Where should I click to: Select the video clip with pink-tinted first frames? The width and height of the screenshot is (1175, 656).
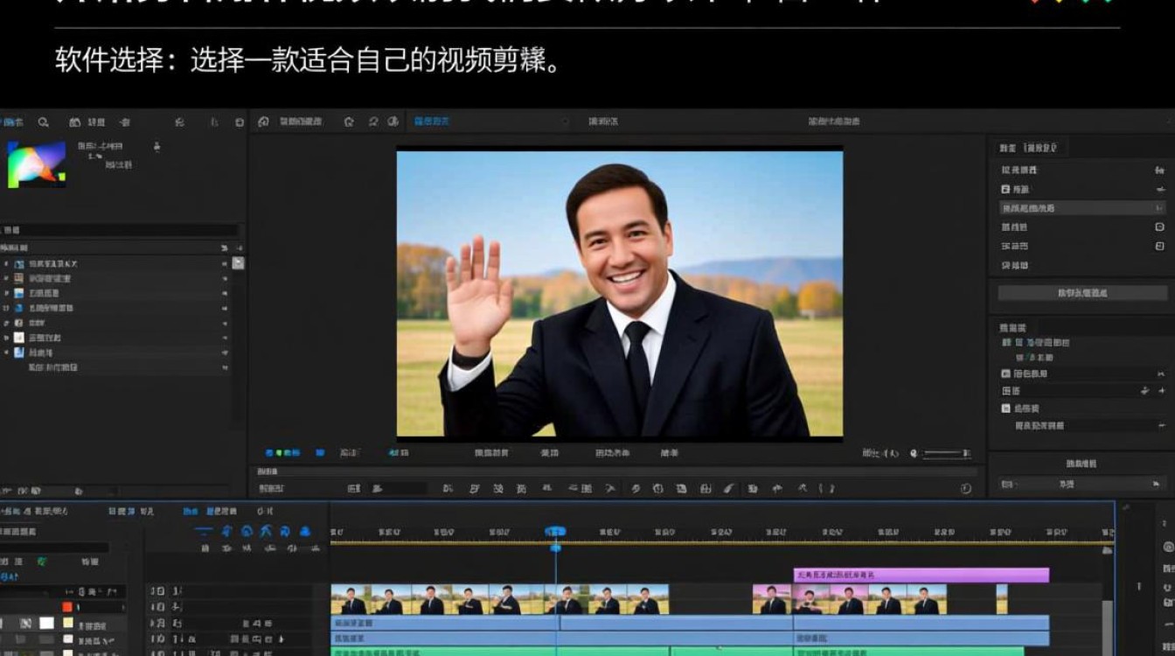click(x=850, y=599)
